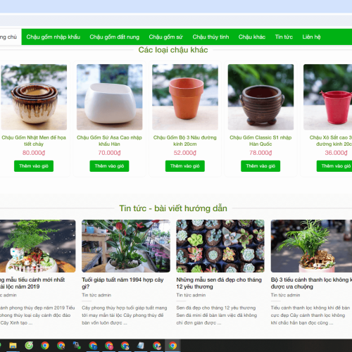Click the 36.000₫ price
Viewport: 352px width, 352px height.
(336, 153)
